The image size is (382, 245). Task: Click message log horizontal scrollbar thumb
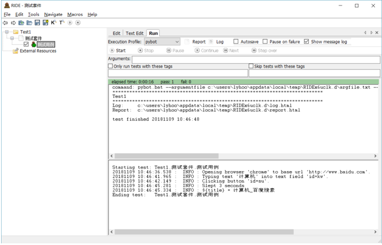[x=204, y=232]
